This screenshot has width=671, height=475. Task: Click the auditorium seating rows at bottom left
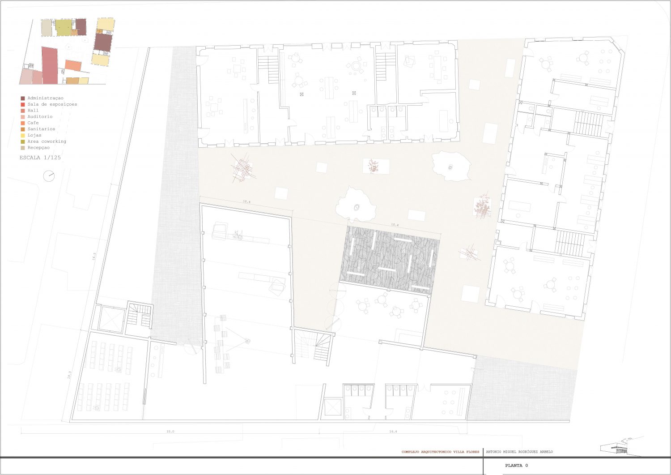tap(106, 377)
